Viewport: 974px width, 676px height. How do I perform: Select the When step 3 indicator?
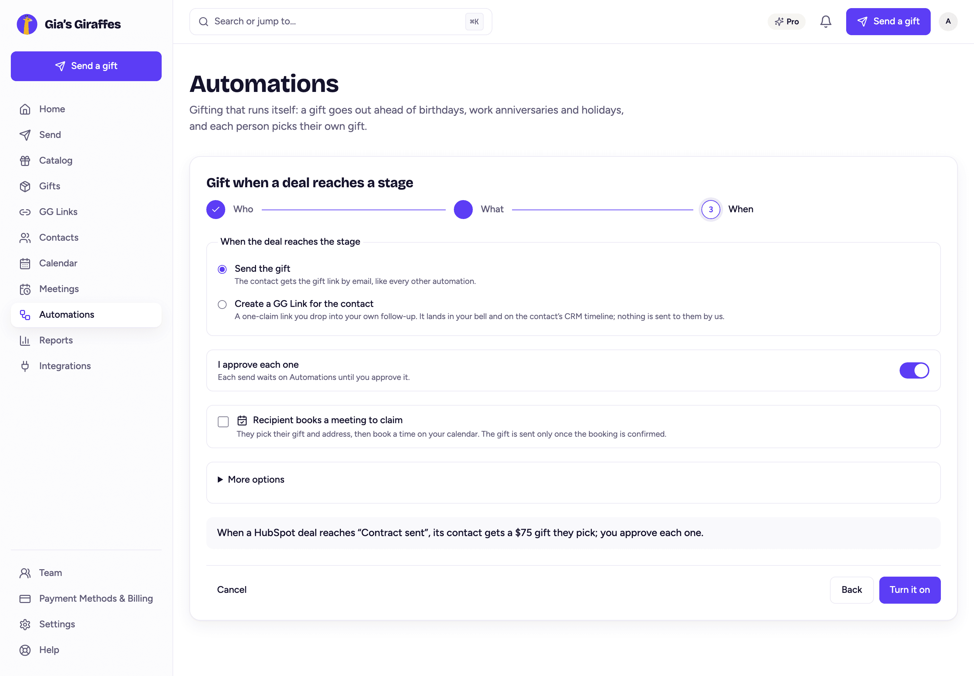click(x=711, y=210)
